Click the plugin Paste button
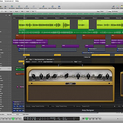 coord(80,62)
